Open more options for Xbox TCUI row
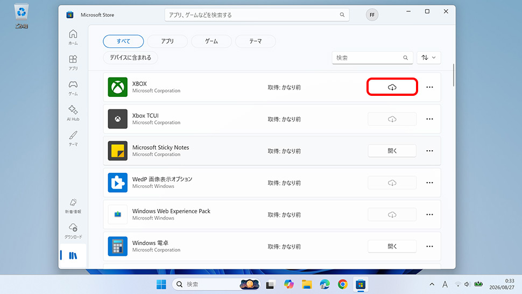 point(429,119)
